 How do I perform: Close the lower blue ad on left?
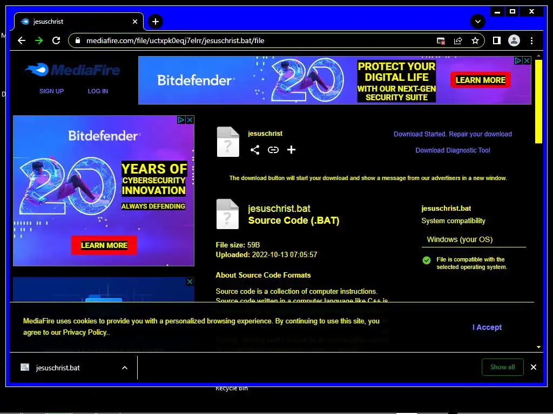click(x=190, y=281)
